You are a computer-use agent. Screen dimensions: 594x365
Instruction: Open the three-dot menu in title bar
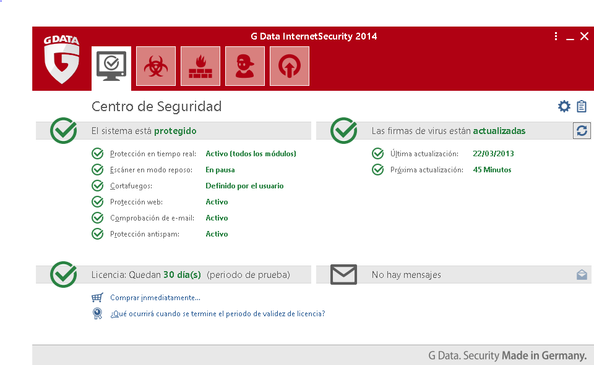coord(556,36)
